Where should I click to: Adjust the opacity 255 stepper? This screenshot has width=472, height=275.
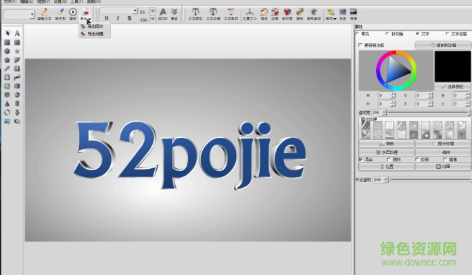(x=384, y=112)
